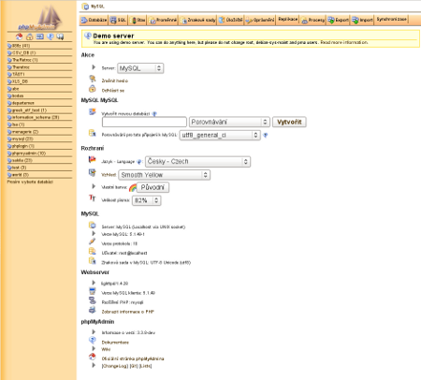
Task: Open the Smooth Yellow theme dropdown
Action: (165, 175)
